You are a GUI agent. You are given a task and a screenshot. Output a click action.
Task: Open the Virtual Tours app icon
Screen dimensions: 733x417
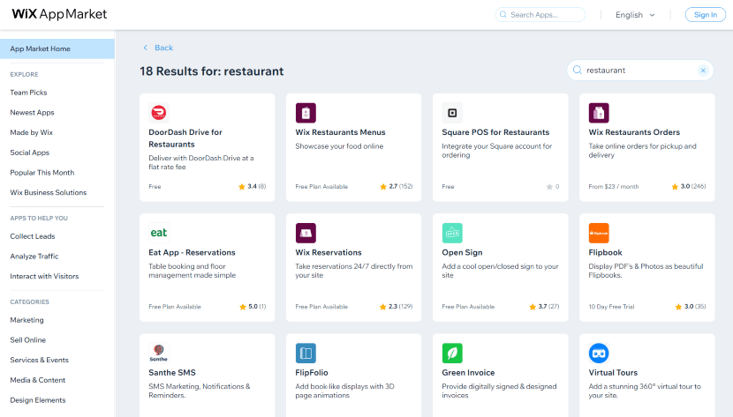[x=599, y=354]
